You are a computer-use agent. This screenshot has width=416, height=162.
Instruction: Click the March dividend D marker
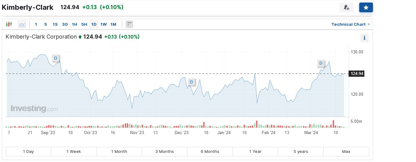[321, 63]
